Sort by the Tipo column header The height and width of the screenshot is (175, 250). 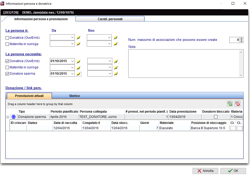(x=34, y=111)
